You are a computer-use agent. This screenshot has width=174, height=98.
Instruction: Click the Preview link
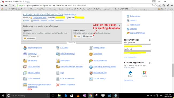(x=35, y=21)
